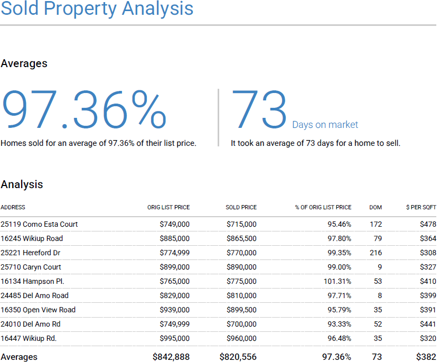Click the ADDRESS column header
This screenshot has height=362, width=440.
click(13, 207)
